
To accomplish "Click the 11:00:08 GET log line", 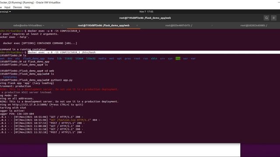I will 42,126.
